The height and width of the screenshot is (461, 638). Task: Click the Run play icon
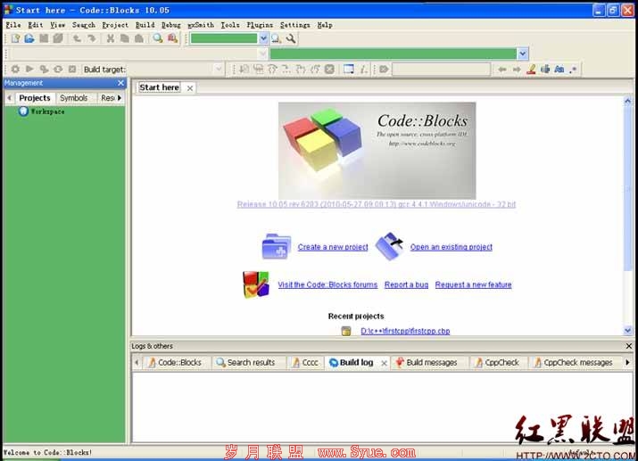click(29, 70)
